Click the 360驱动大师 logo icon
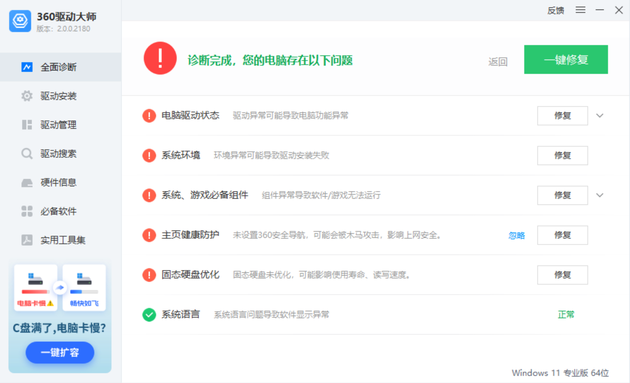Screen dimensions: 630x383 (20, 21)
